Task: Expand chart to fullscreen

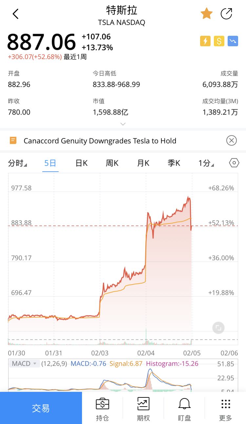Action: 218,328
